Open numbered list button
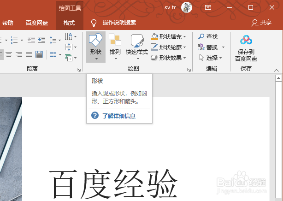Image resolution: width=283 pixels, height=201 pixels. click(x=14, y=40)
